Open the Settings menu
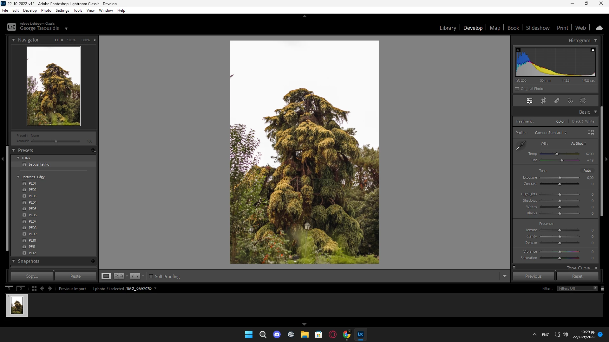The width and height of the screenshot is (609, 342). (62, 10)
